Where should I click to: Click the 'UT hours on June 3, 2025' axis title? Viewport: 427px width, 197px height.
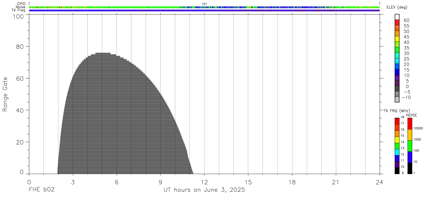pyautogui.click(x=204, y=190)
